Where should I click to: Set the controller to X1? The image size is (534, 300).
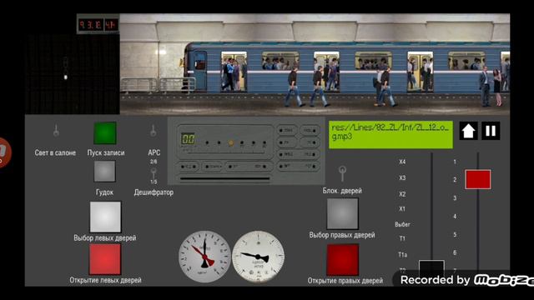[402, 209]
